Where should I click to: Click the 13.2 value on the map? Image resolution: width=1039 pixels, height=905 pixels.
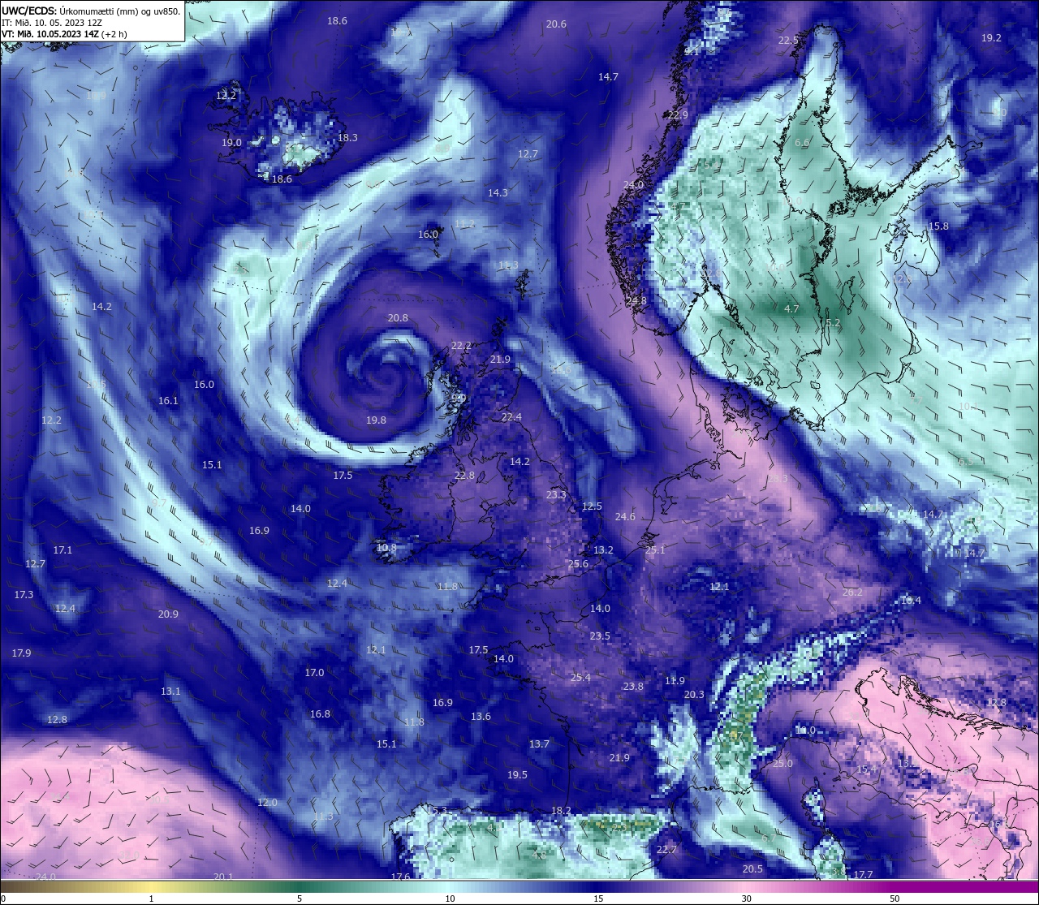tap(603, 550)
